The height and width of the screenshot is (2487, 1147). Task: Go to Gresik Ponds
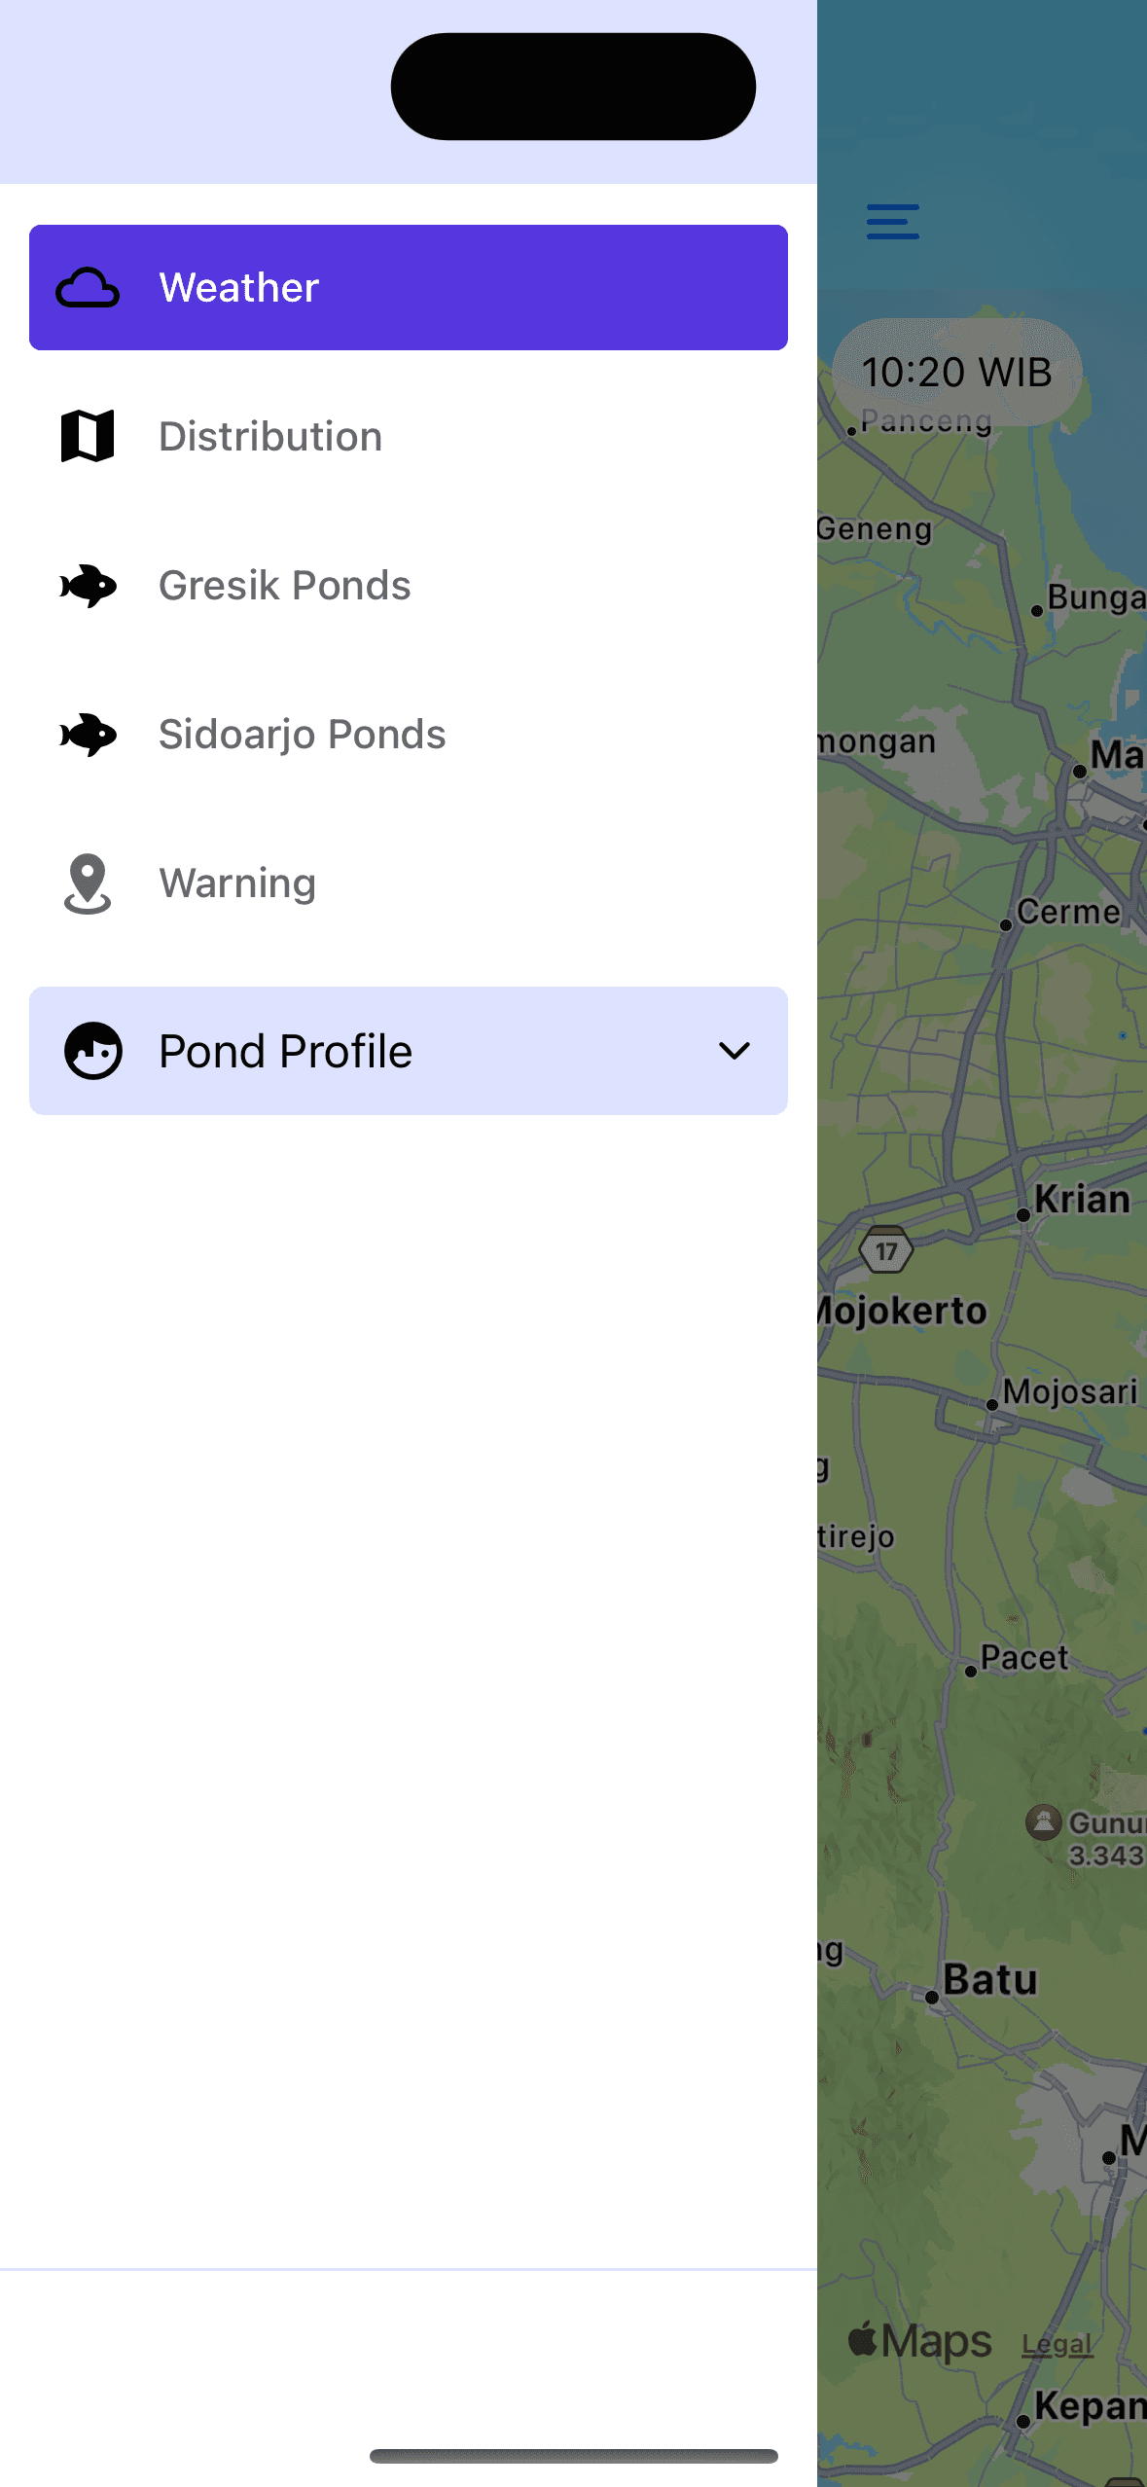pyautogui.click(x=409, y=586)
